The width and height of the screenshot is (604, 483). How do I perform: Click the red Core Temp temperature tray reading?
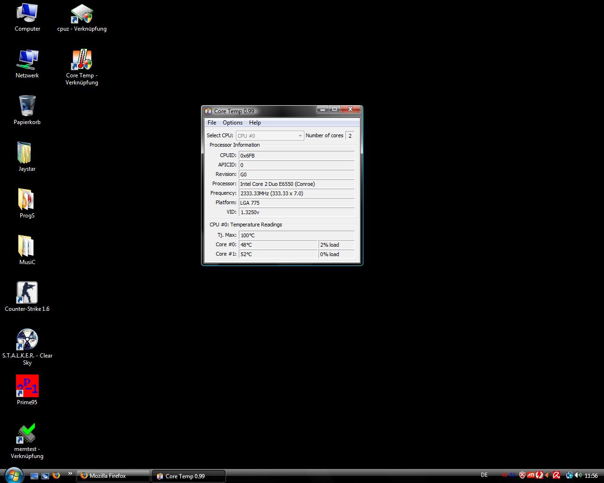[x=504, y=475]
